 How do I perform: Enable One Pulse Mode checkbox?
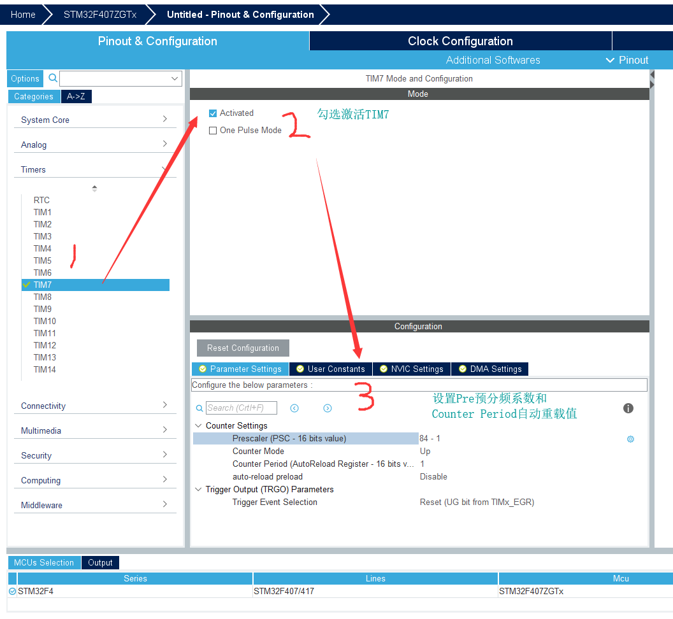click(x=212, y=131)
